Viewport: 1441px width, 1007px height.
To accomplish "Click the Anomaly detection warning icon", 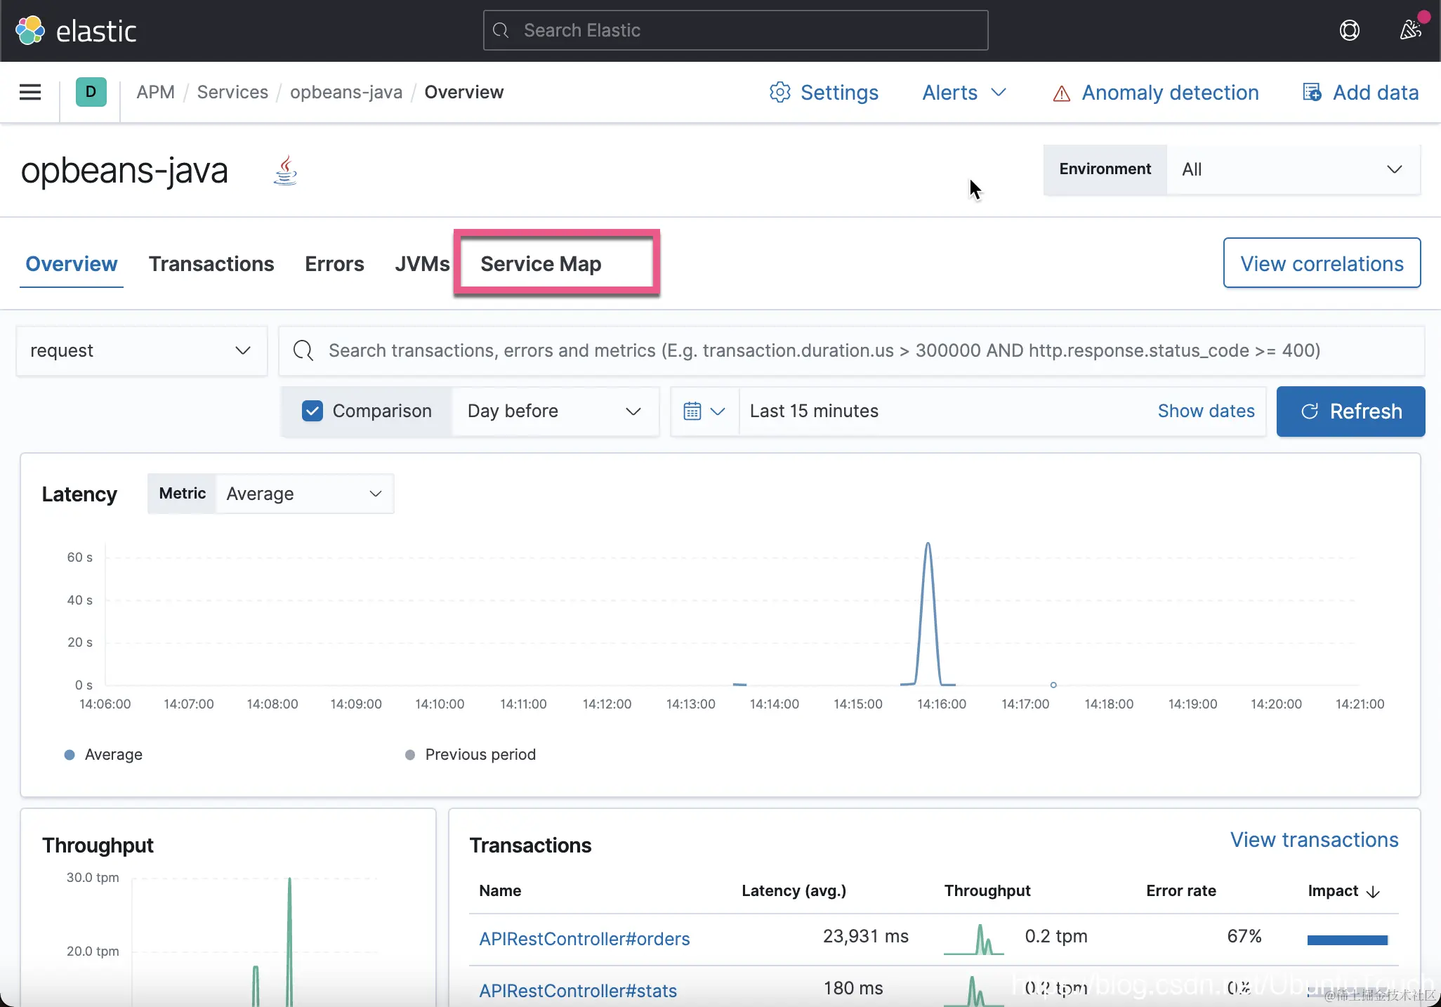I will click(x=1061, y=93).
